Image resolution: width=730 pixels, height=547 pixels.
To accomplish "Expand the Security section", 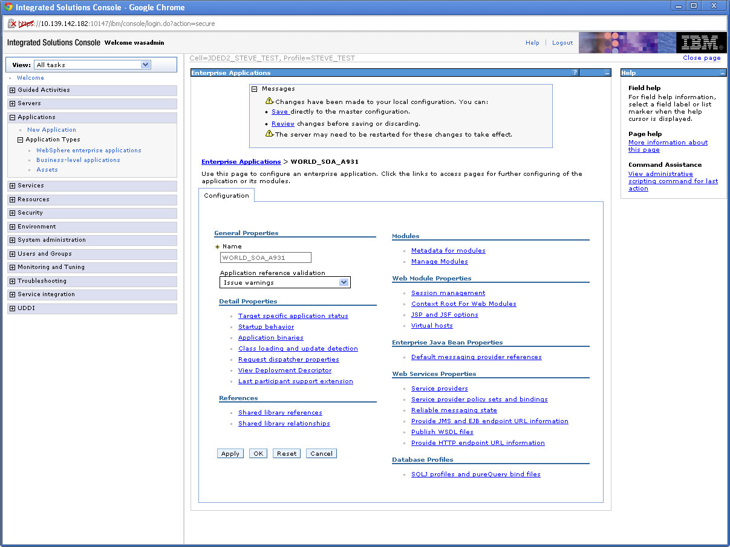I will [13, 213].
